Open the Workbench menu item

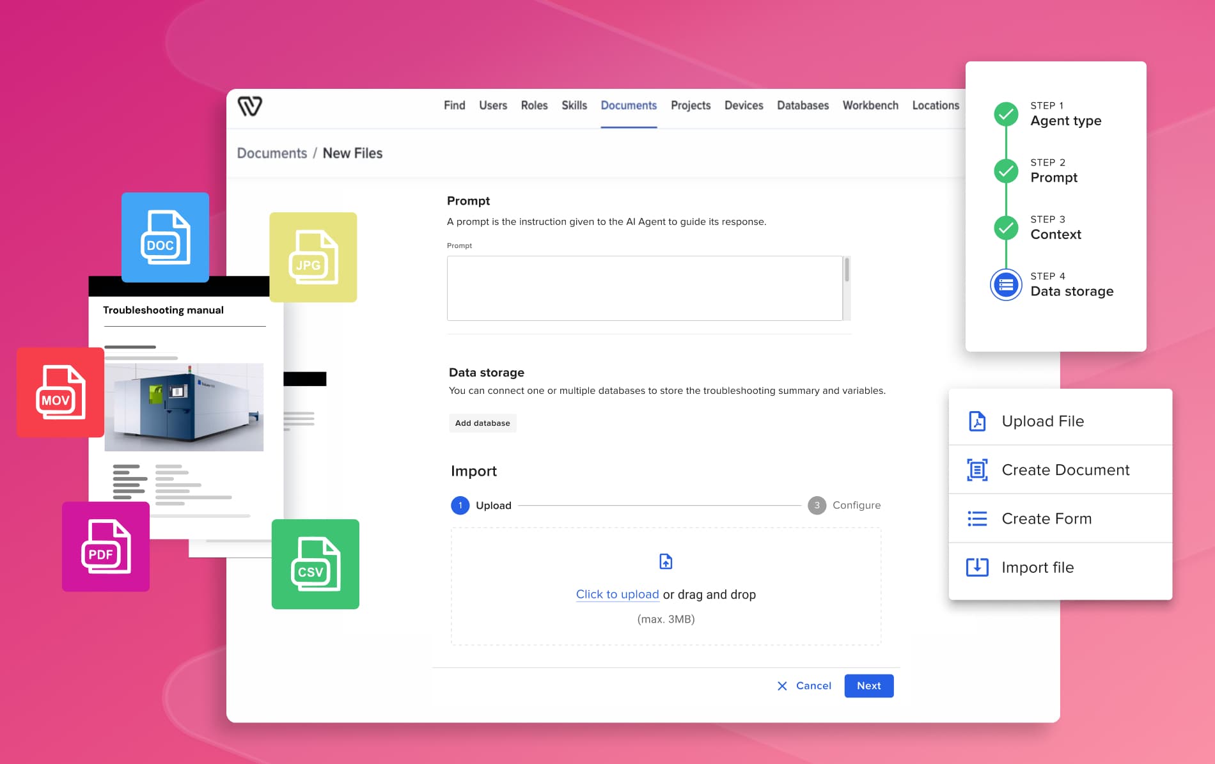[x=870, y=105]
